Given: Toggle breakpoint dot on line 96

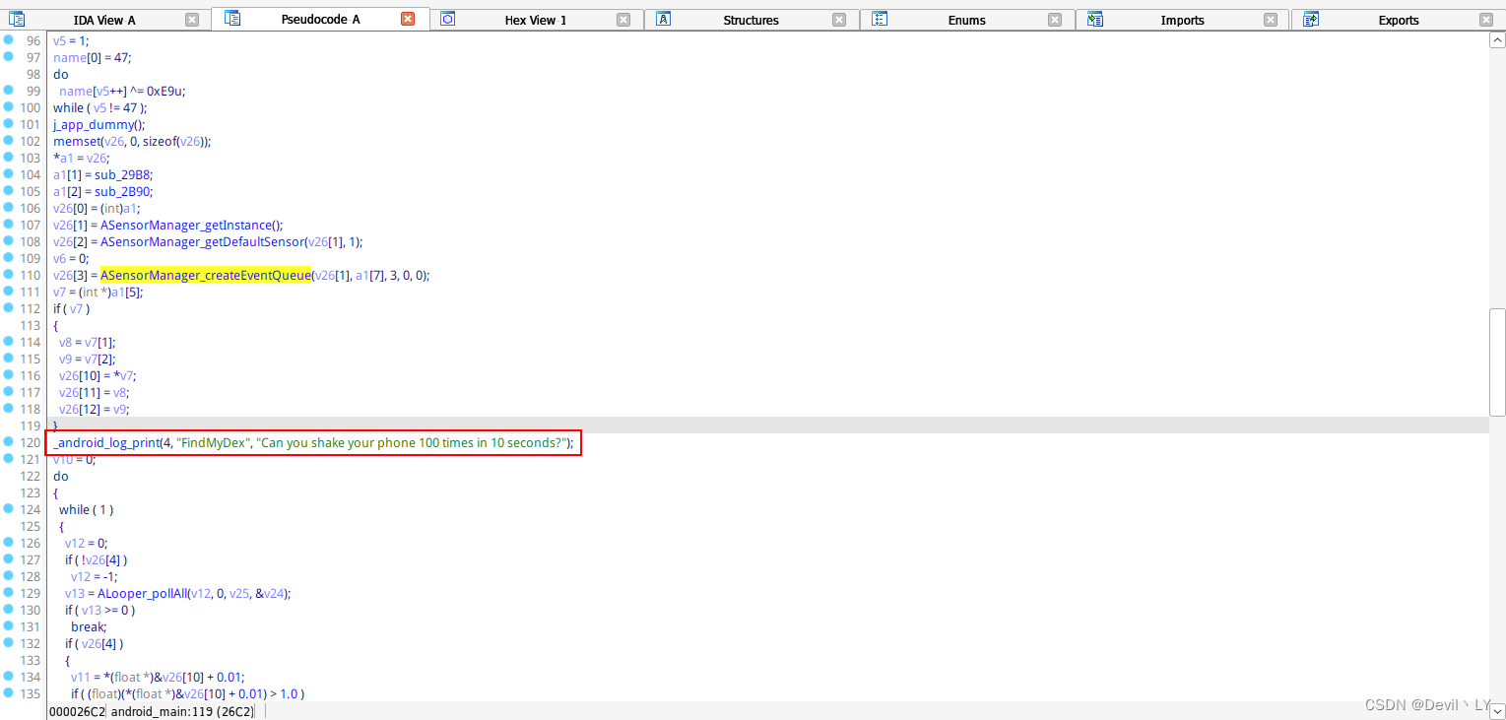Looking at the screenshot, I should click(x=8, y=39).
